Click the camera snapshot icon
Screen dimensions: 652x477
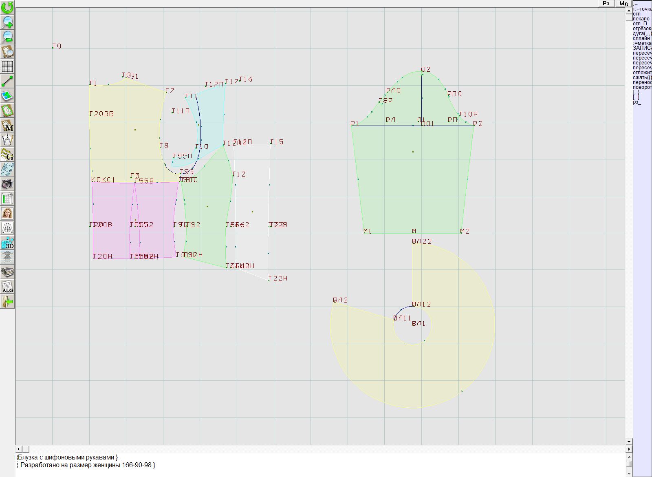[x=7, y=184]
